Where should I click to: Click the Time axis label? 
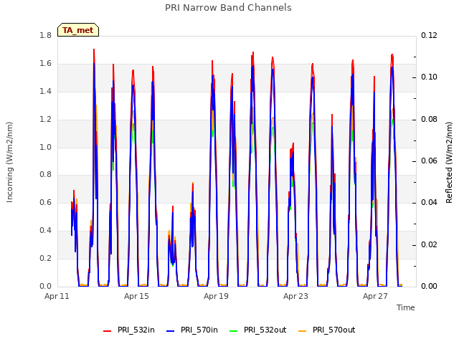point(406,307)
